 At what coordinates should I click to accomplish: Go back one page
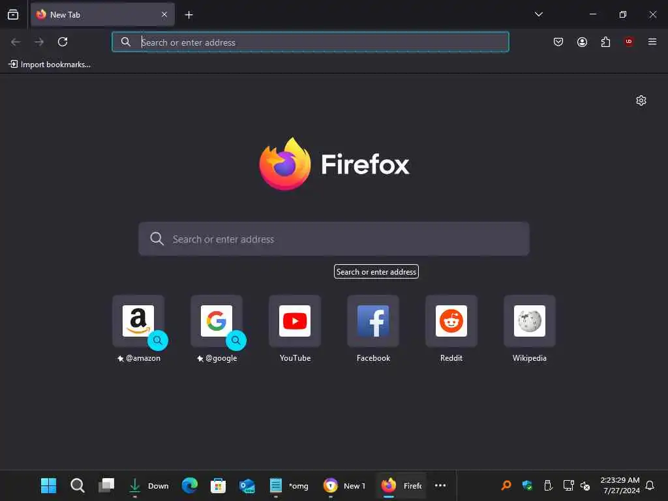coord(16,42)
